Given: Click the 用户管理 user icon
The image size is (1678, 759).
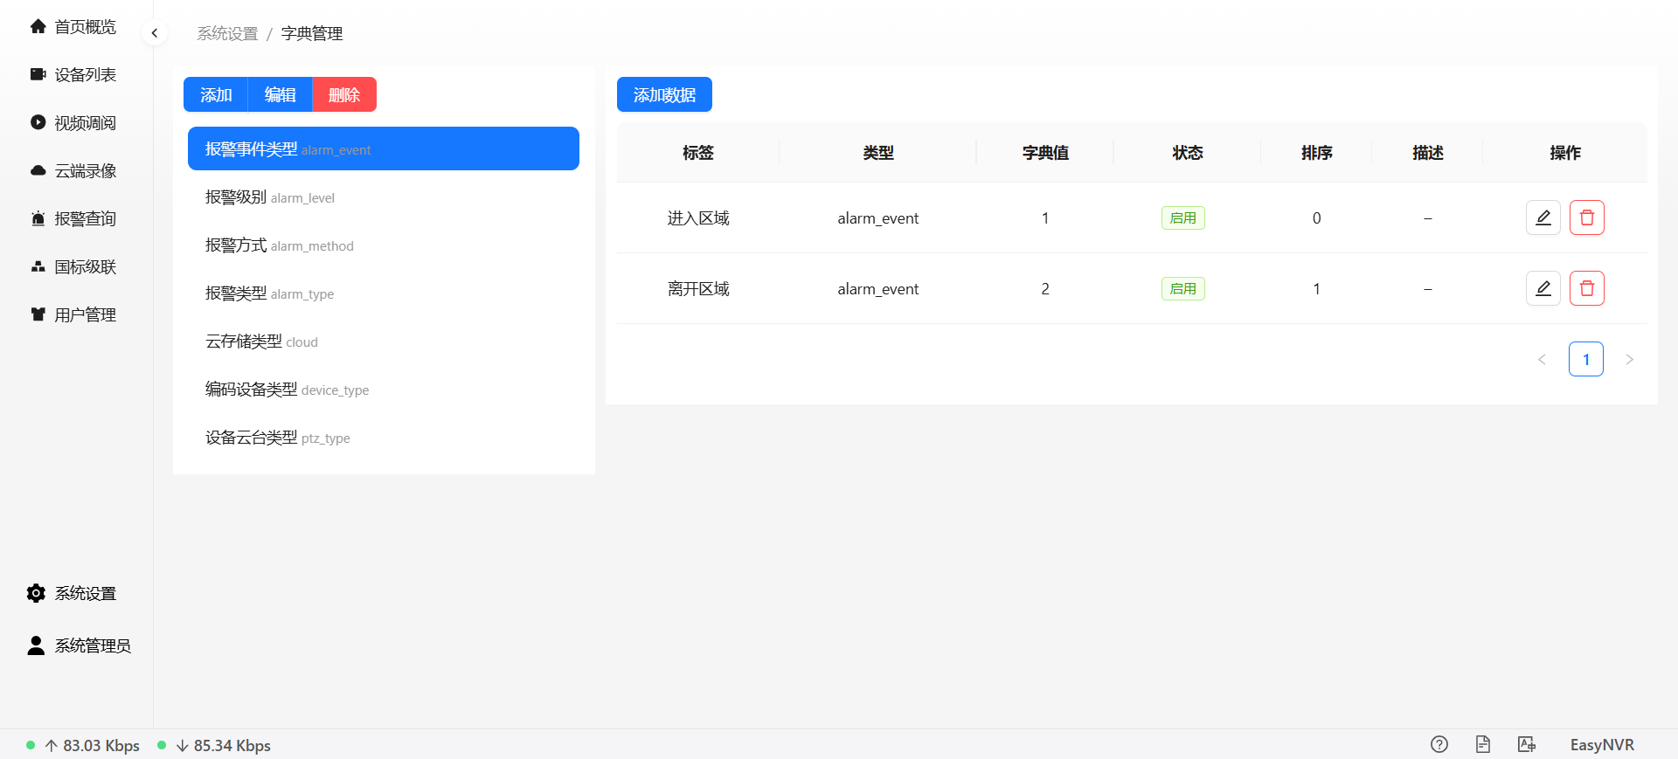Looking at the screenshot, I should tap(38, 314).
